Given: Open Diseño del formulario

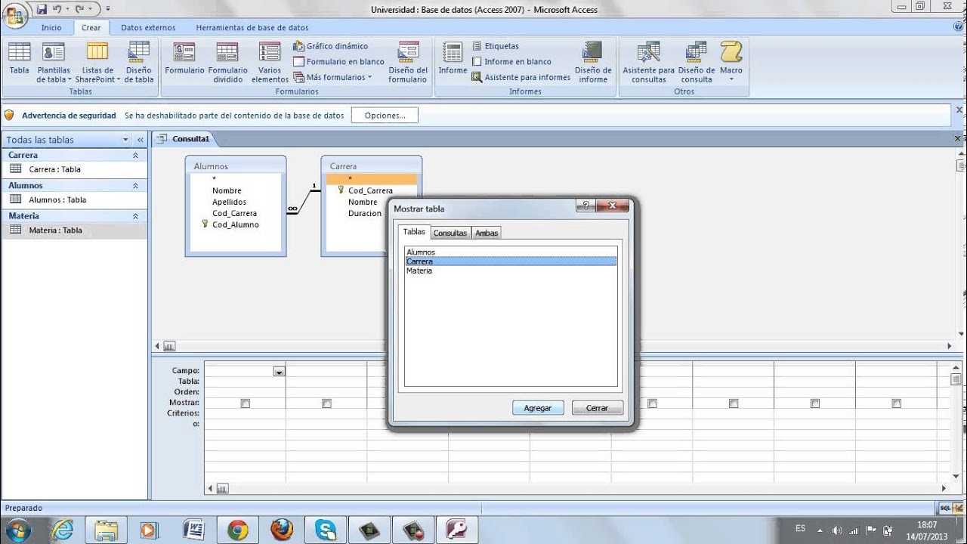Looking at the screenshot, I should coord(408,62).
